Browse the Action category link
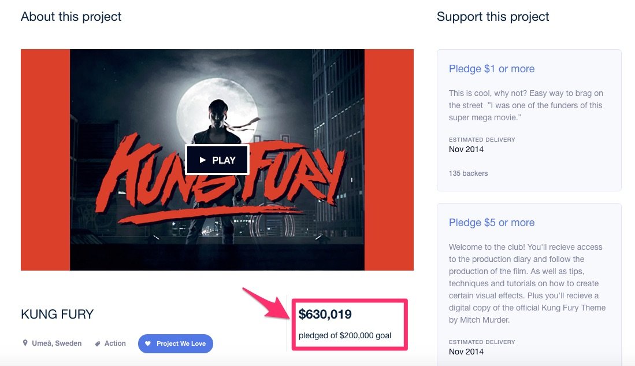This screenshot has height=366, width=635. pyautogui.click(x=115, y=343)
